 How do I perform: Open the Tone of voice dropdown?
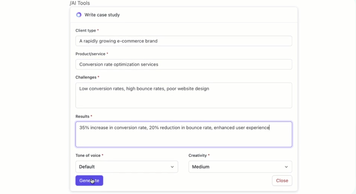click(127, 167)
